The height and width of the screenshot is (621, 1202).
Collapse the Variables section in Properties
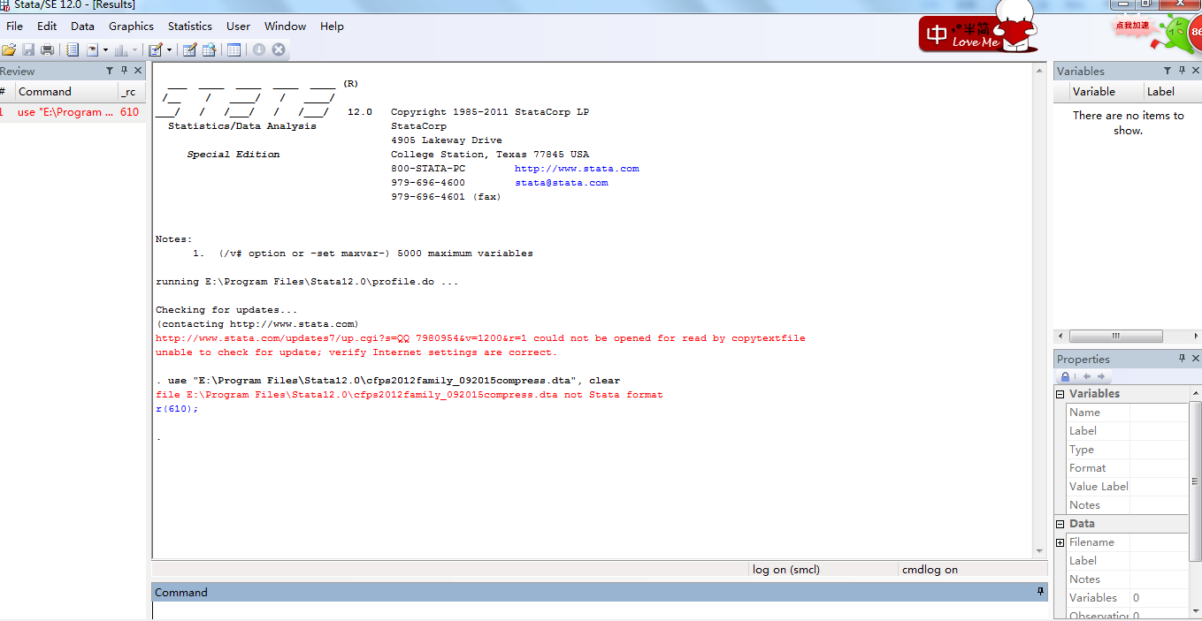(x=1060, y=394)
